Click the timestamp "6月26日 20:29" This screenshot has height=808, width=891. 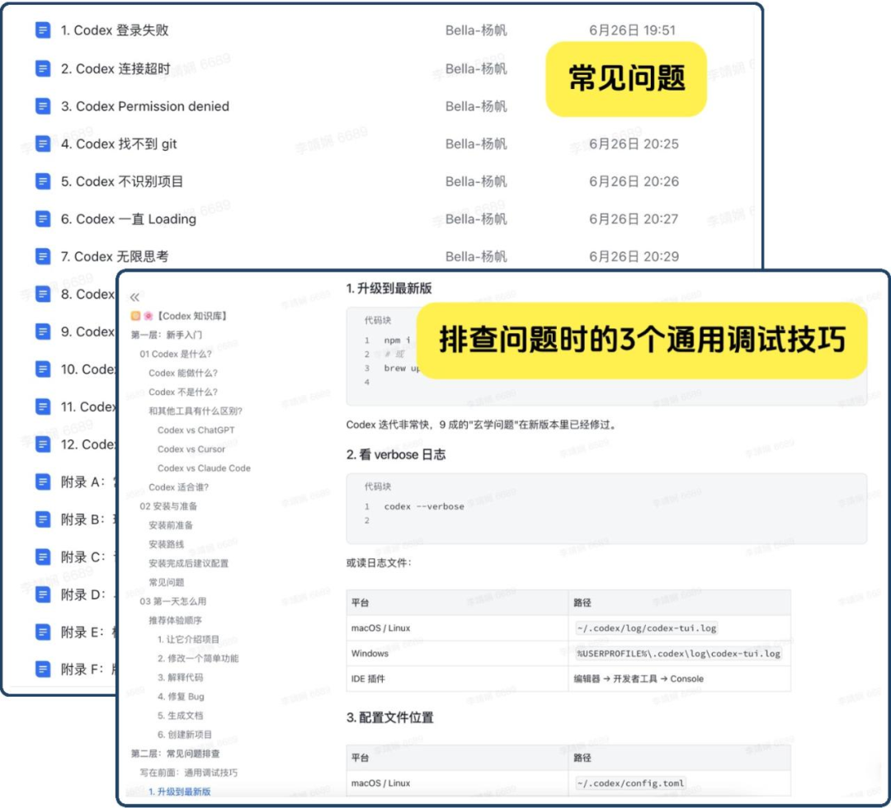click(x=634, y=256)
